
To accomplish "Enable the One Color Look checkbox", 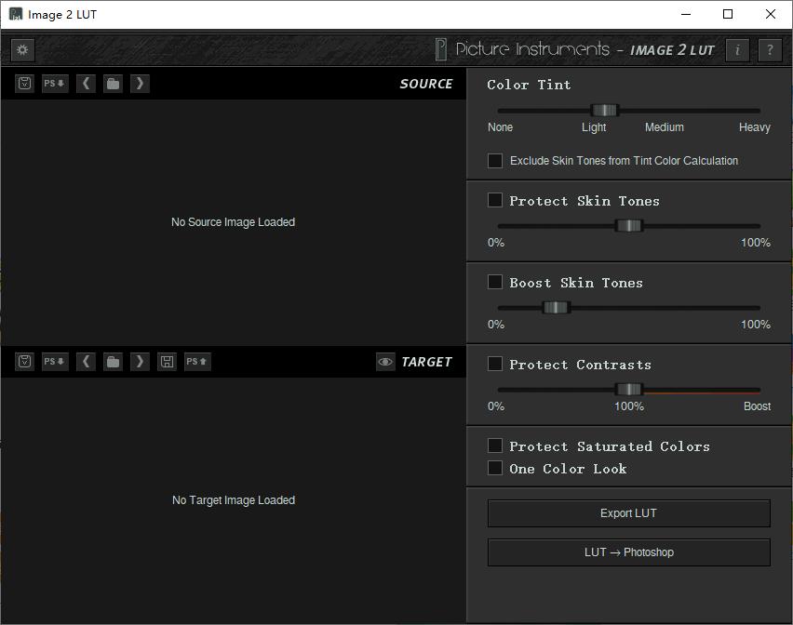I will [x=495, y=468].
